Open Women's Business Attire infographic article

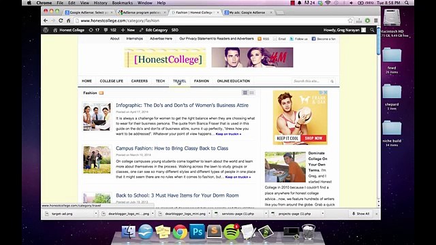(182, 105)
